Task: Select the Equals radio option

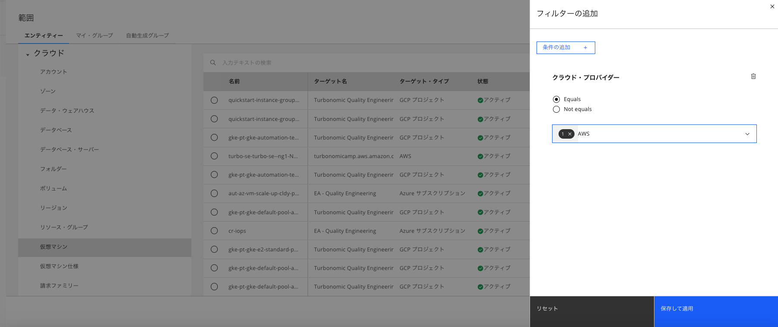Action: pos(556,99)
